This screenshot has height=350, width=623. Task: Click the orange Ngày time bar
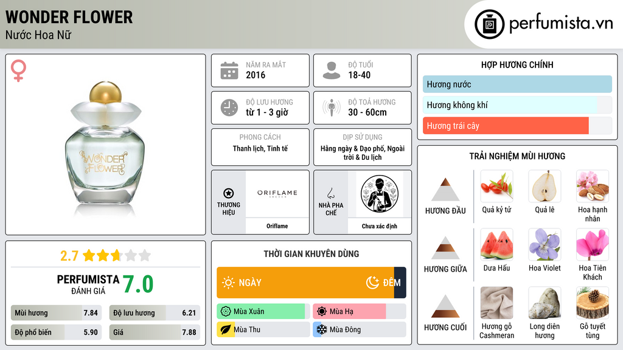(x=305, y=283)
